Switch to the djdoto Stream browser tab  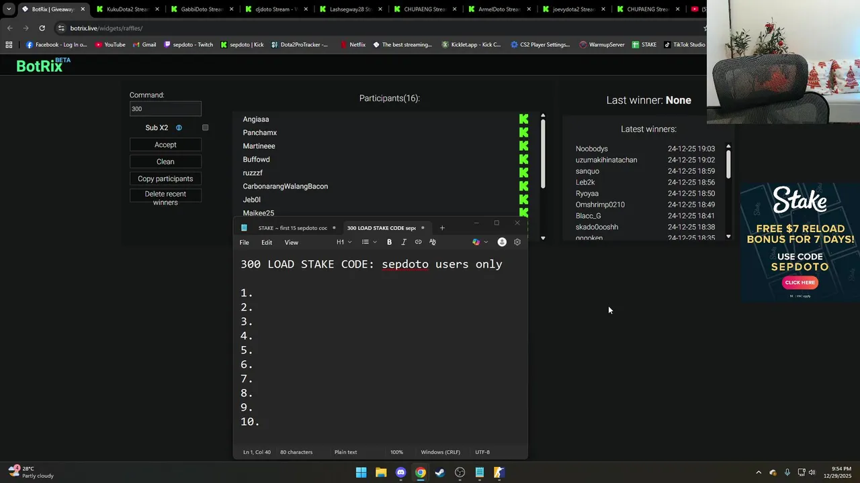point(275,9)
